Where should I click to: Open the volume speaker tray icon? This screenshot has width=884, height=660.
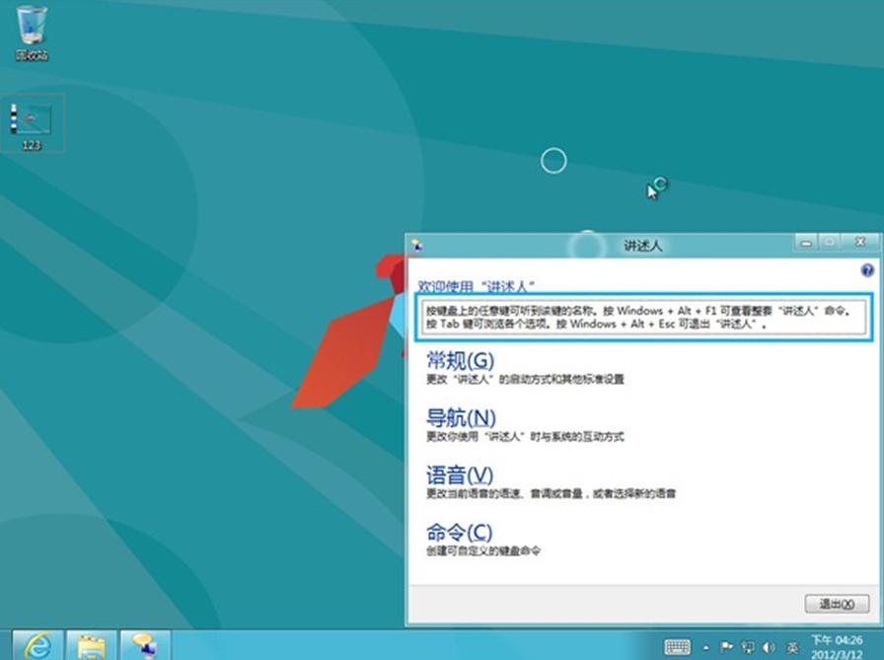769,647
